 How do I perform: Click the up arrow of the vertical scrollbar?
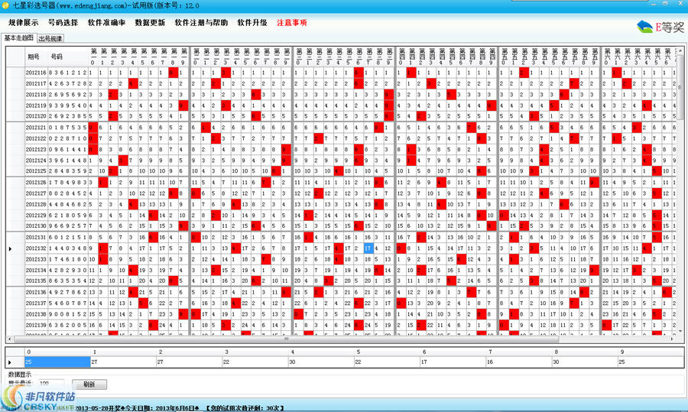[x=680, y=51]
